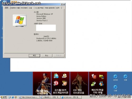Click the Microsoft Windows XP system text

click(x=45, y=14)
